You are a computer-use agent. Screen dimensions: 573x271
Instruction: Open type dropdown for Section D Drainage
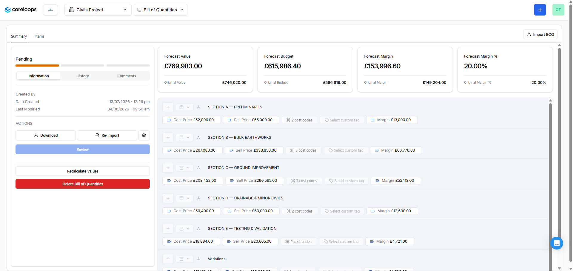pyautogui.click(x=185, y=198)
